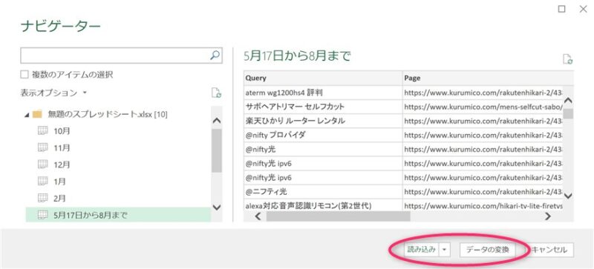Select the 11月 sheet icon
The height and width of the screenshot is (269, 594).
[x=43, y=147]
